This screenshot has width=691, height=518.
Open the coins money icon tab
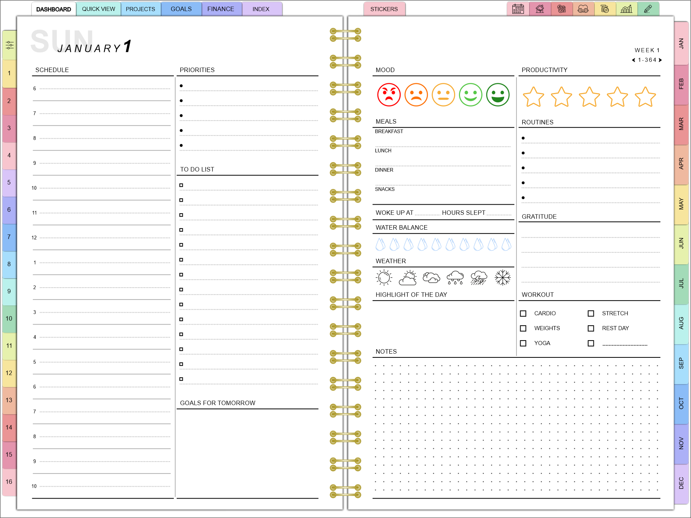click(x=605, y=9)
